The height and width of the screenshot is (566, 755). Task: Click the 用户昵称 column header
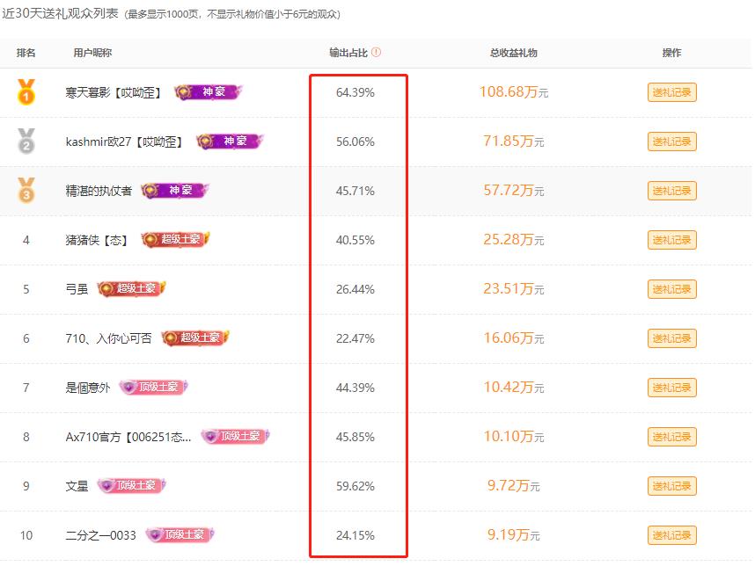click(92, 53)
